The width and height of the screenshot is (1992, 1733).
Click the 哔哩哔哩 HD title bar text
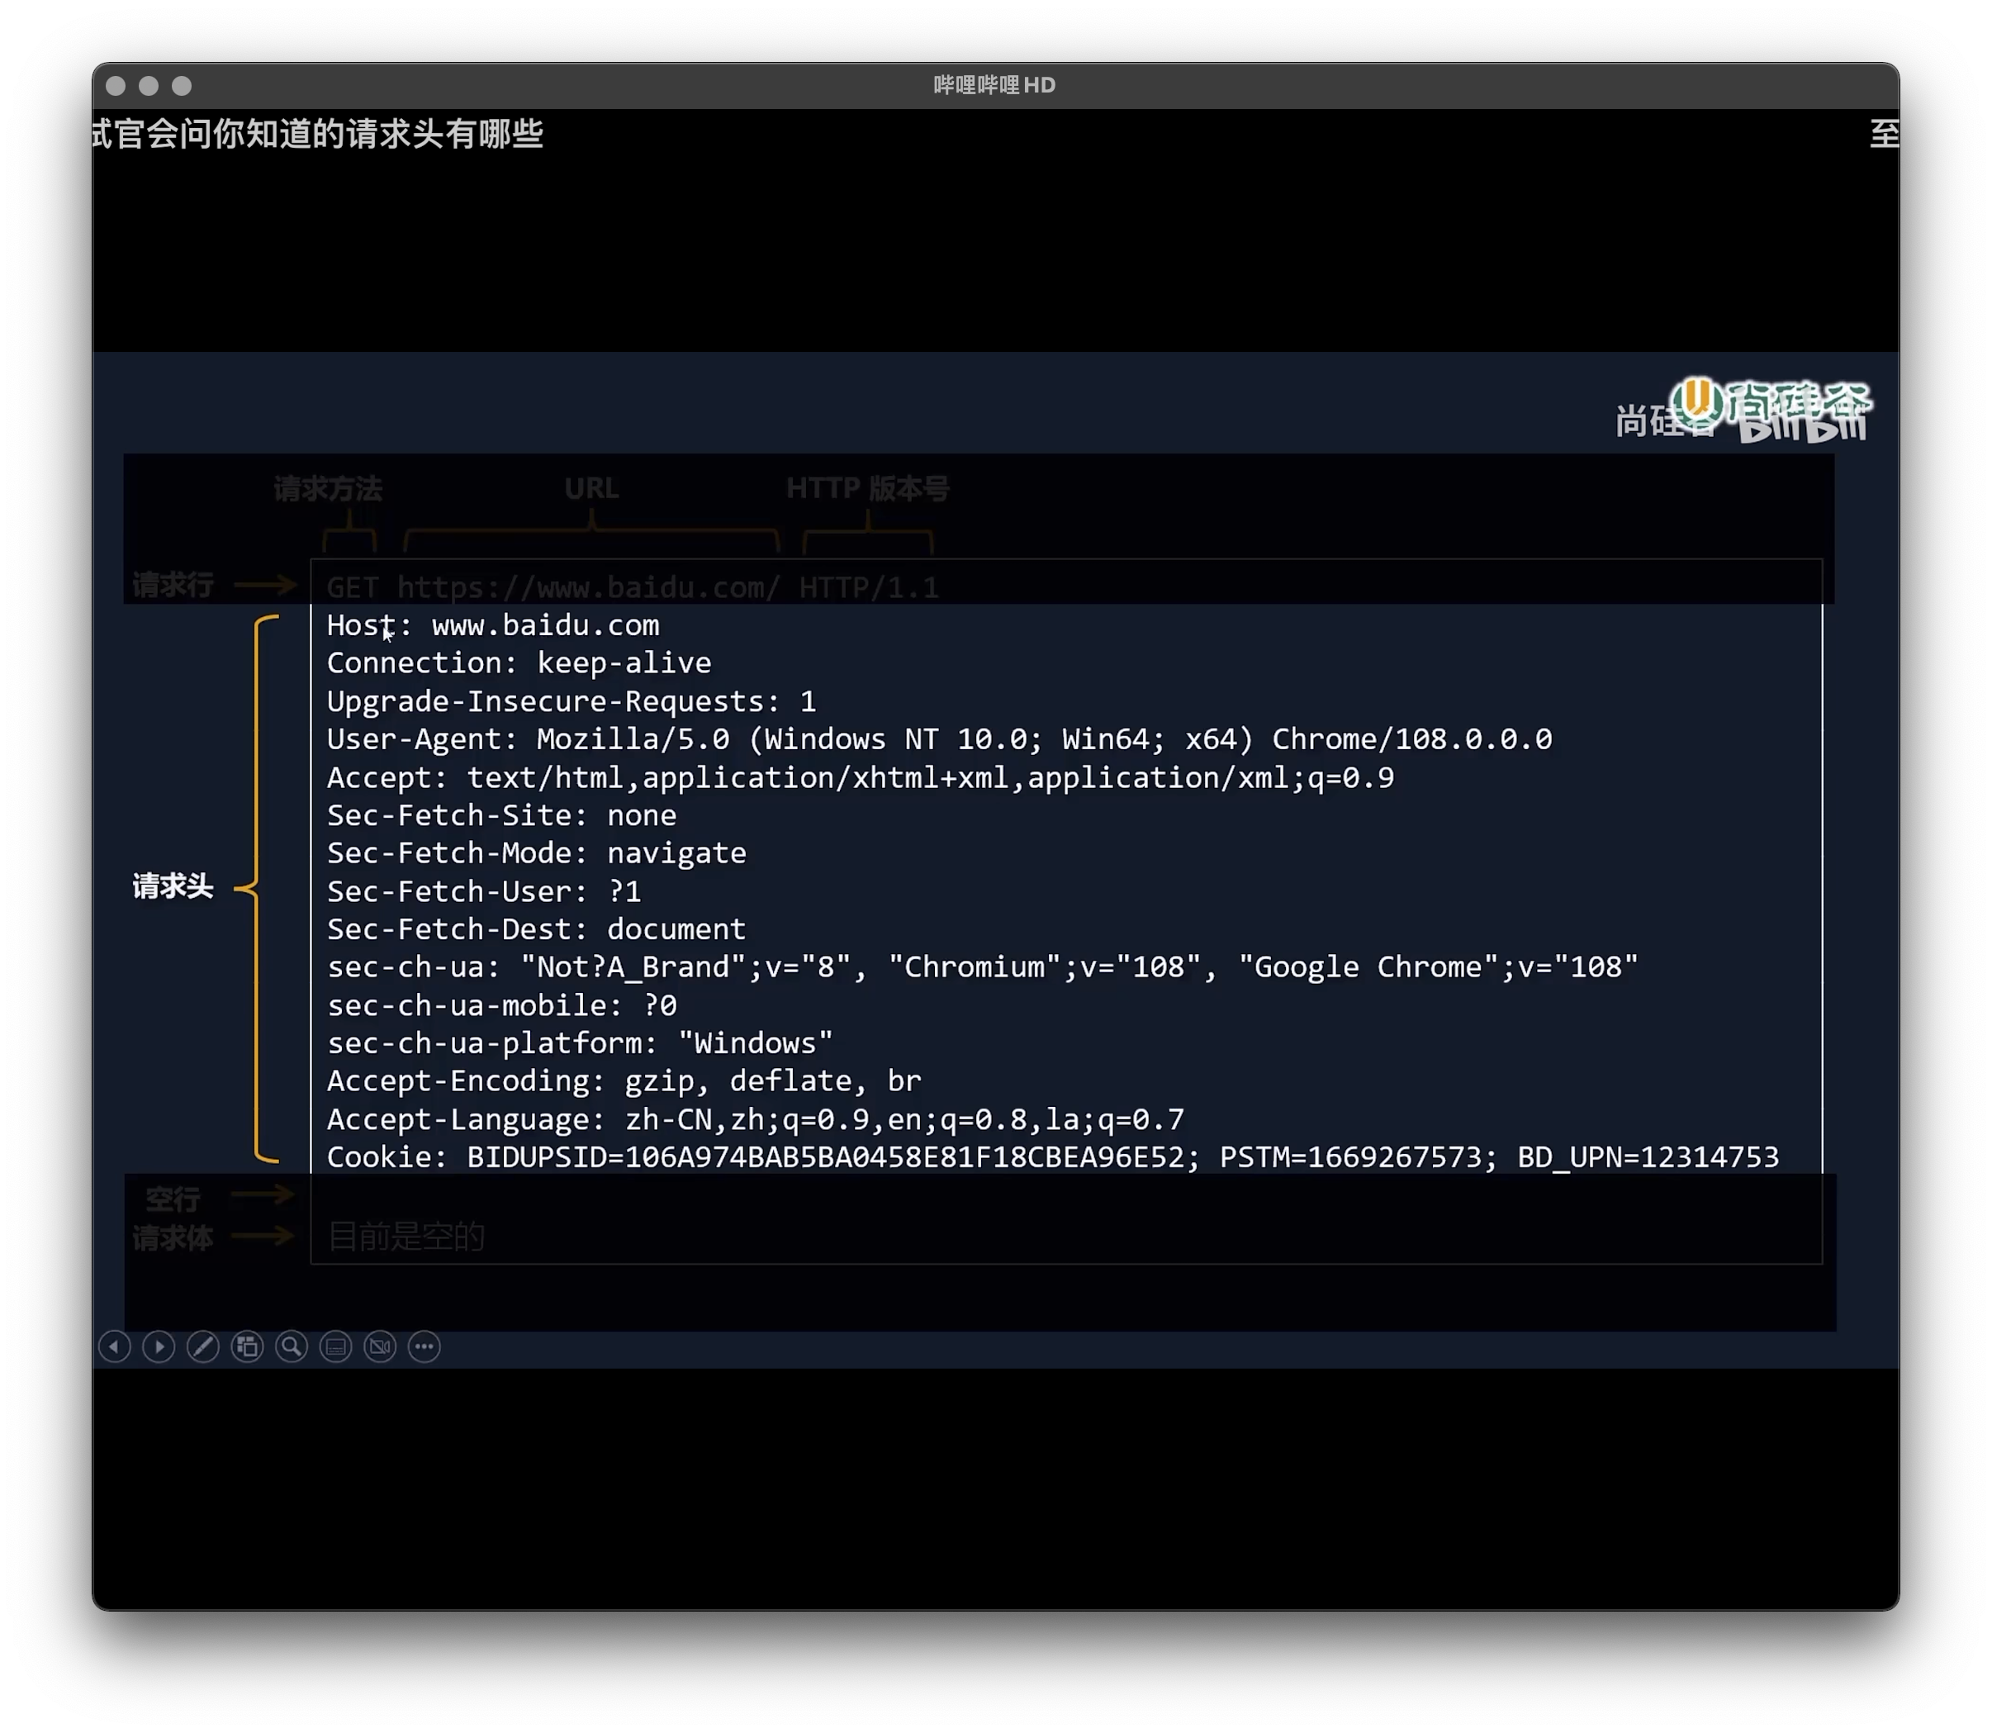tap(994, 85)
